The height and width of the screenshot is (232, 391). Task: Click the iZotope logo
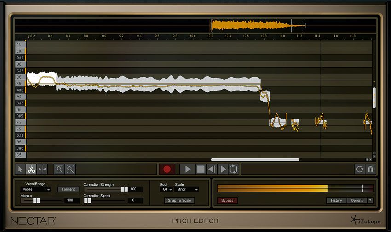366,221
